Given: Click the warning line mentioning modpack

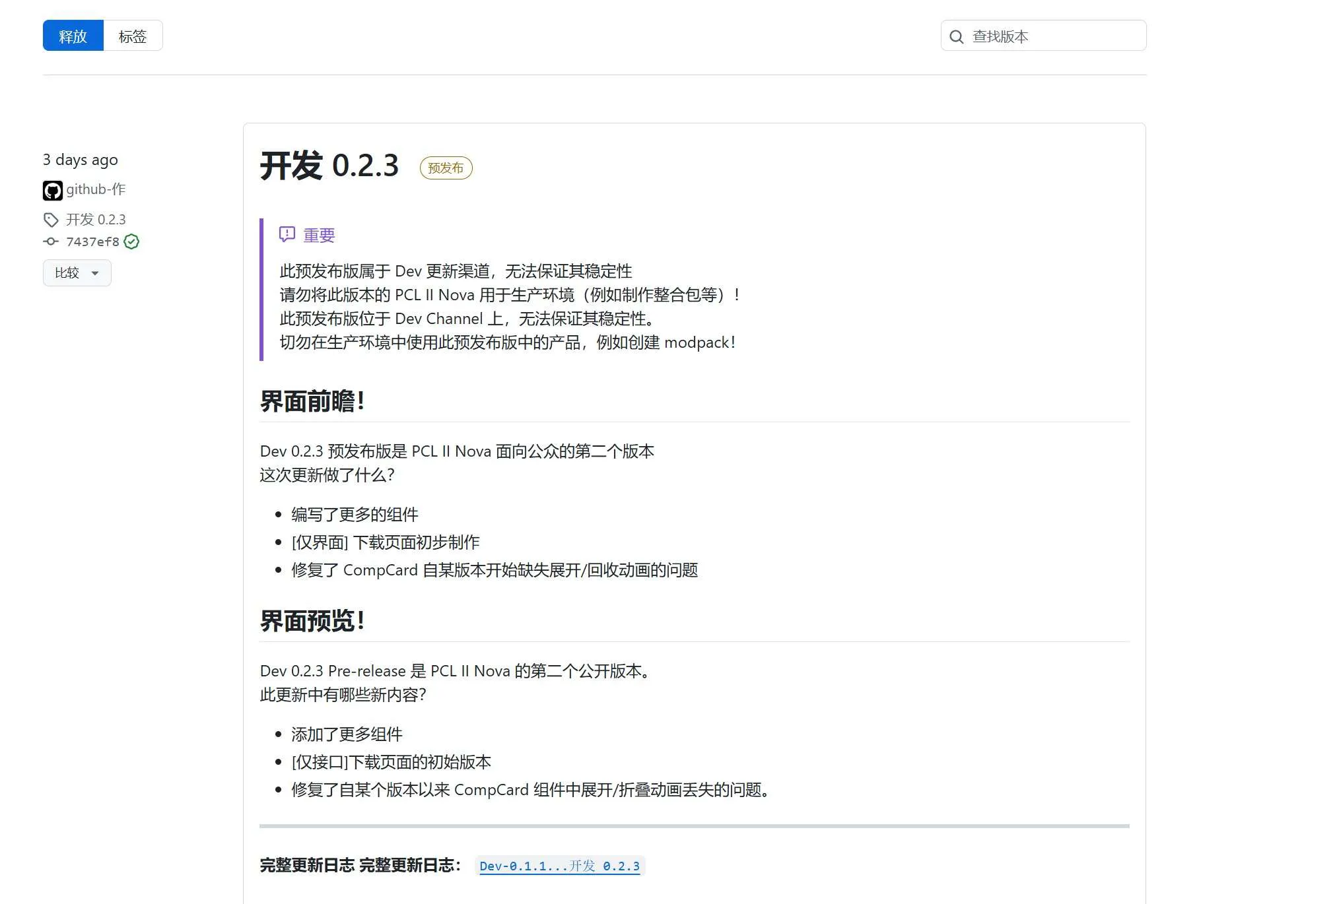Looking at the screenshot, I should click(x=508, y=342).
